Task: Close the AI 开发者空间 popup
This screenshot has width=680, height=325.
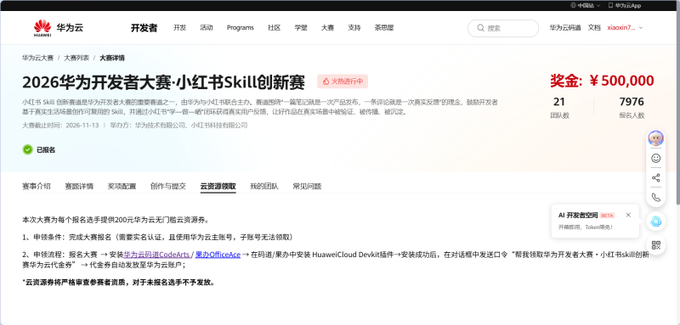Action: 628,215
